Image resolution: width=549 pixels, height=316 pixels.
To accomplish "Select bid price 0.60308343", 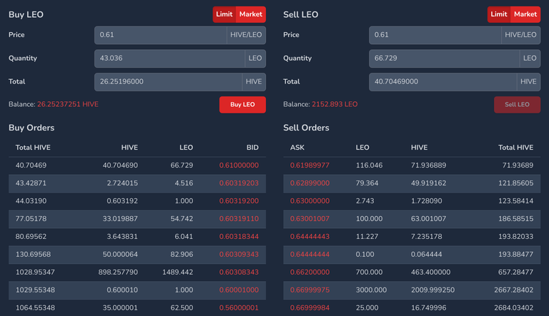I will point(239,272).
